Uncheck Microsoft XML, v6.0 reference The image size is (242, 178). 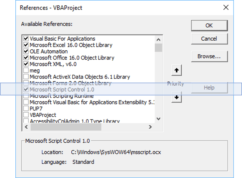pos(26,64)
